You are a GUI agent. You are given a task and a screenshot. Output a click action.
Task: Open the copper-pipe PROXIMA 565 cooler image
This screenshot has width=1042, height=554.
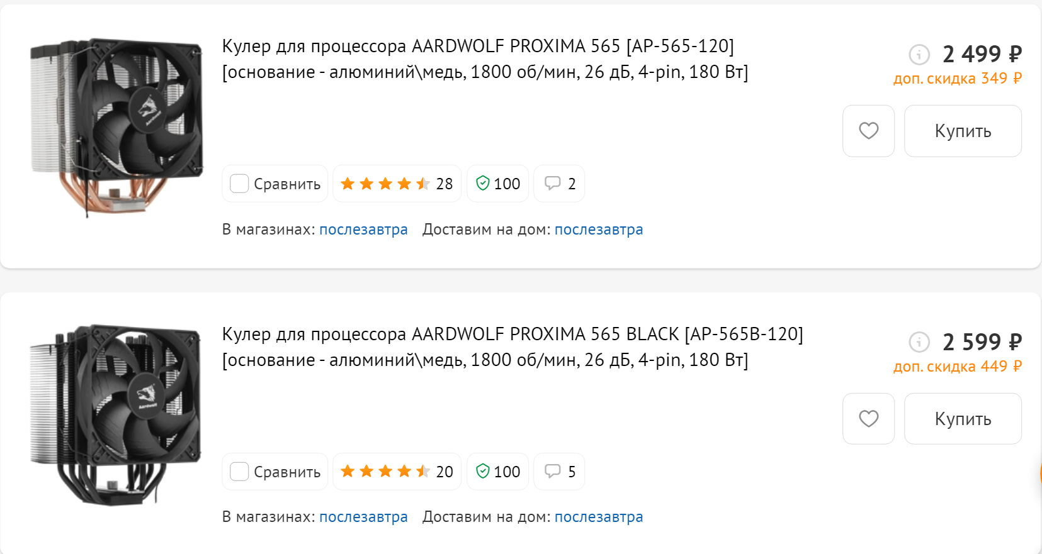coord(116,127)
